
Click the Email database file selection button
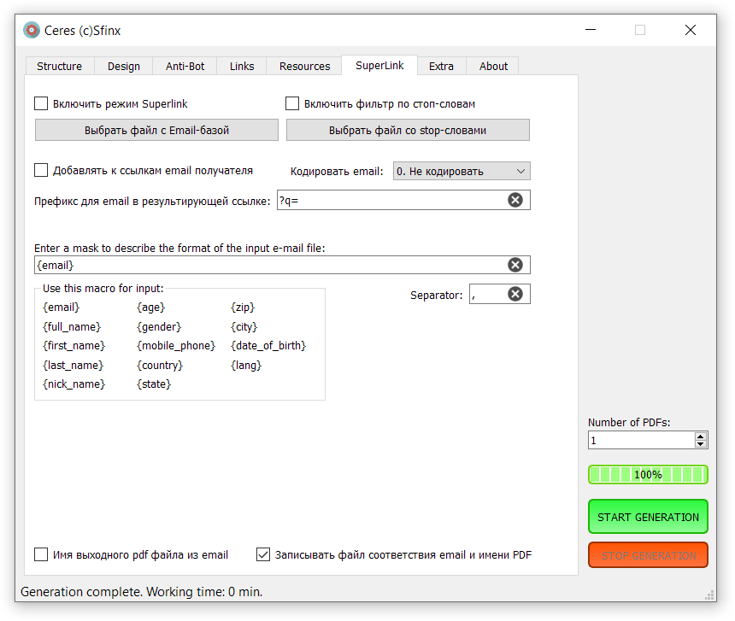(156, 130)
